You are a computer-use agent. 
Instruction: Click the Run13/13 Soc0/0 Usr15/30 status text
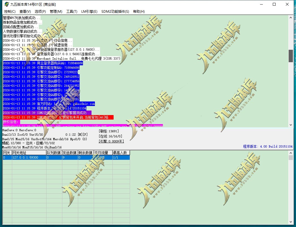(x=22, y=135)
